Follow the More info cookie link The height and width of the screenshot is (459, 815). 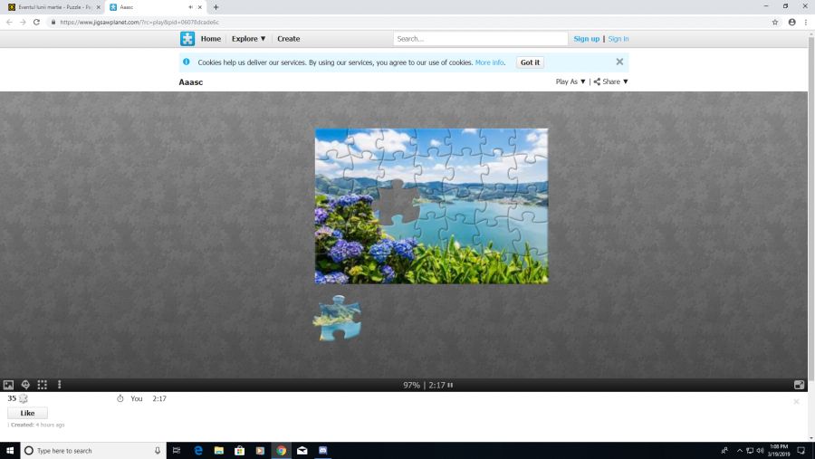490,62
